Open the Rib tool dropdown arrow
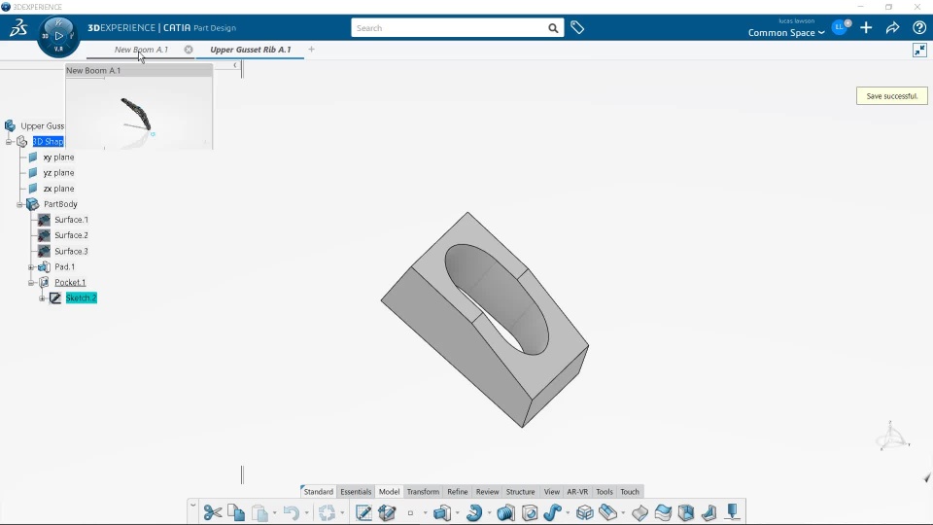Viewport: 933px width, 525px height. point(567,512)
